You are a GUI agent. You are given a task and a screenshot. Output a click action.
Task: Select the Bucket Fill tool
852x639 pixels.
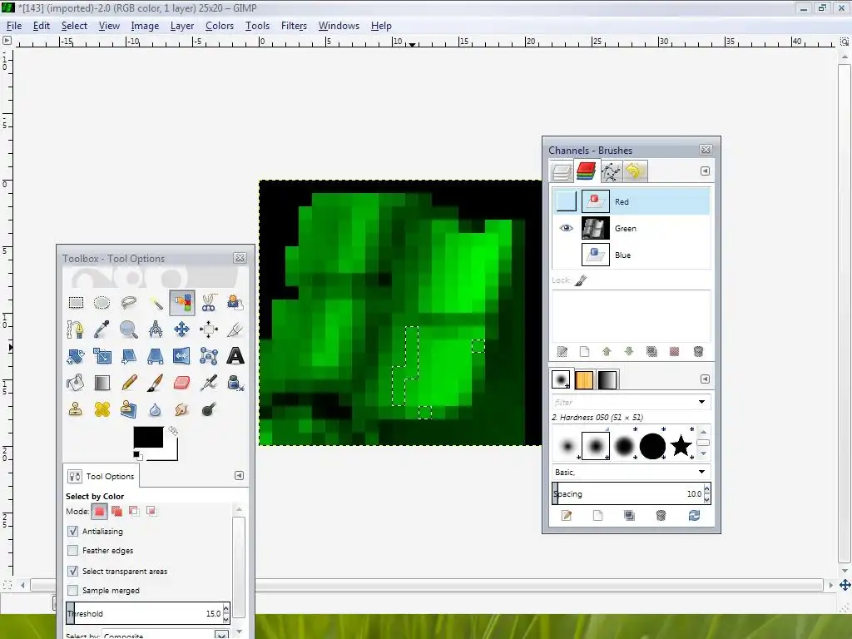76,383
